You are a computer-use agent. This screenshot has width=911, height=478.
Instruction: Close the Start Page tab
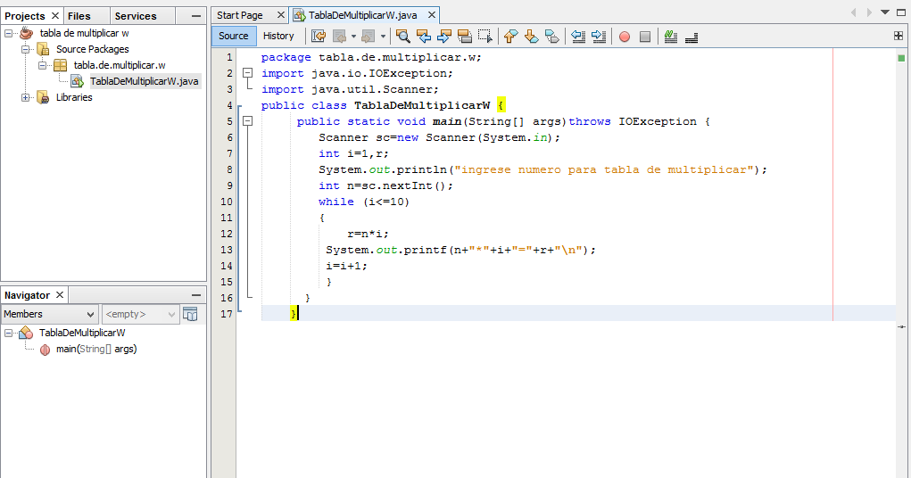pos(281,15)
